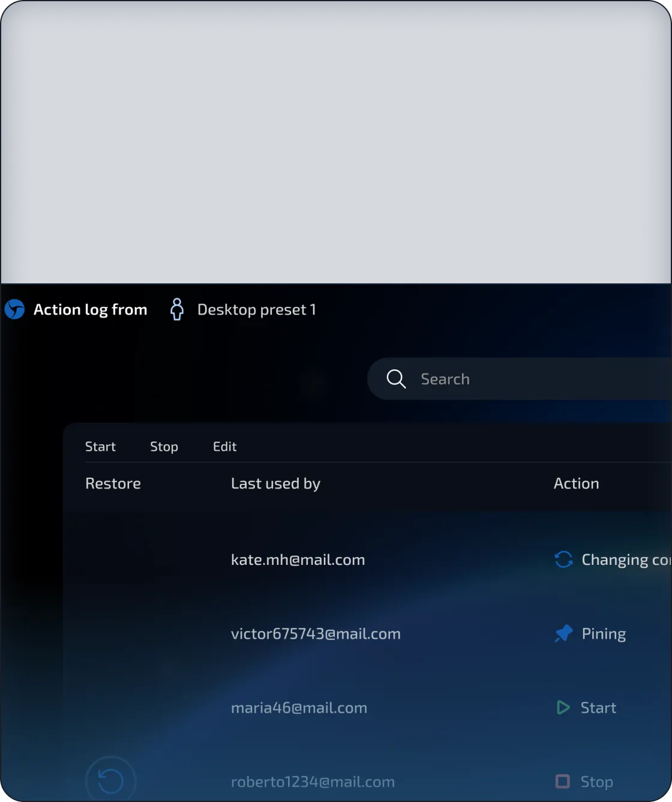This screenshot has width=672, height=802.
Task: Click the magnifying glass search icon
Action: click(396, 379)
